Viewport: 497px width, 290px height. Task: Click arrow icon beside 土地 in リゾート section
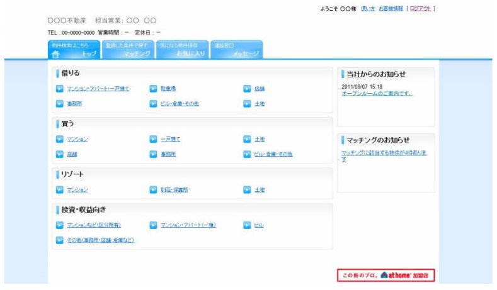247,189
